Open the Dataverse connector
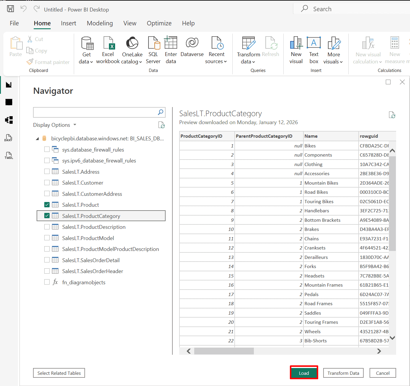The height and width of the screenshot is (386, 410). point(192,43)
